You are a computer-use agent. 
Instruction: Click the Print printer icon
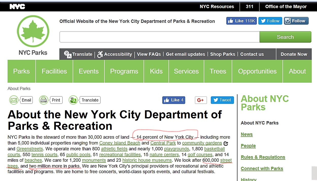click(x=43, y=100)
